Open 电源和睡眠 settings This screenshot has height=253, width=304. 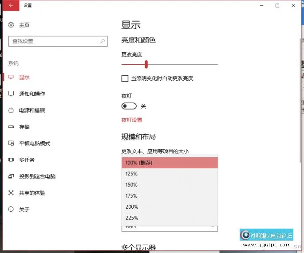tap(32, 110)
